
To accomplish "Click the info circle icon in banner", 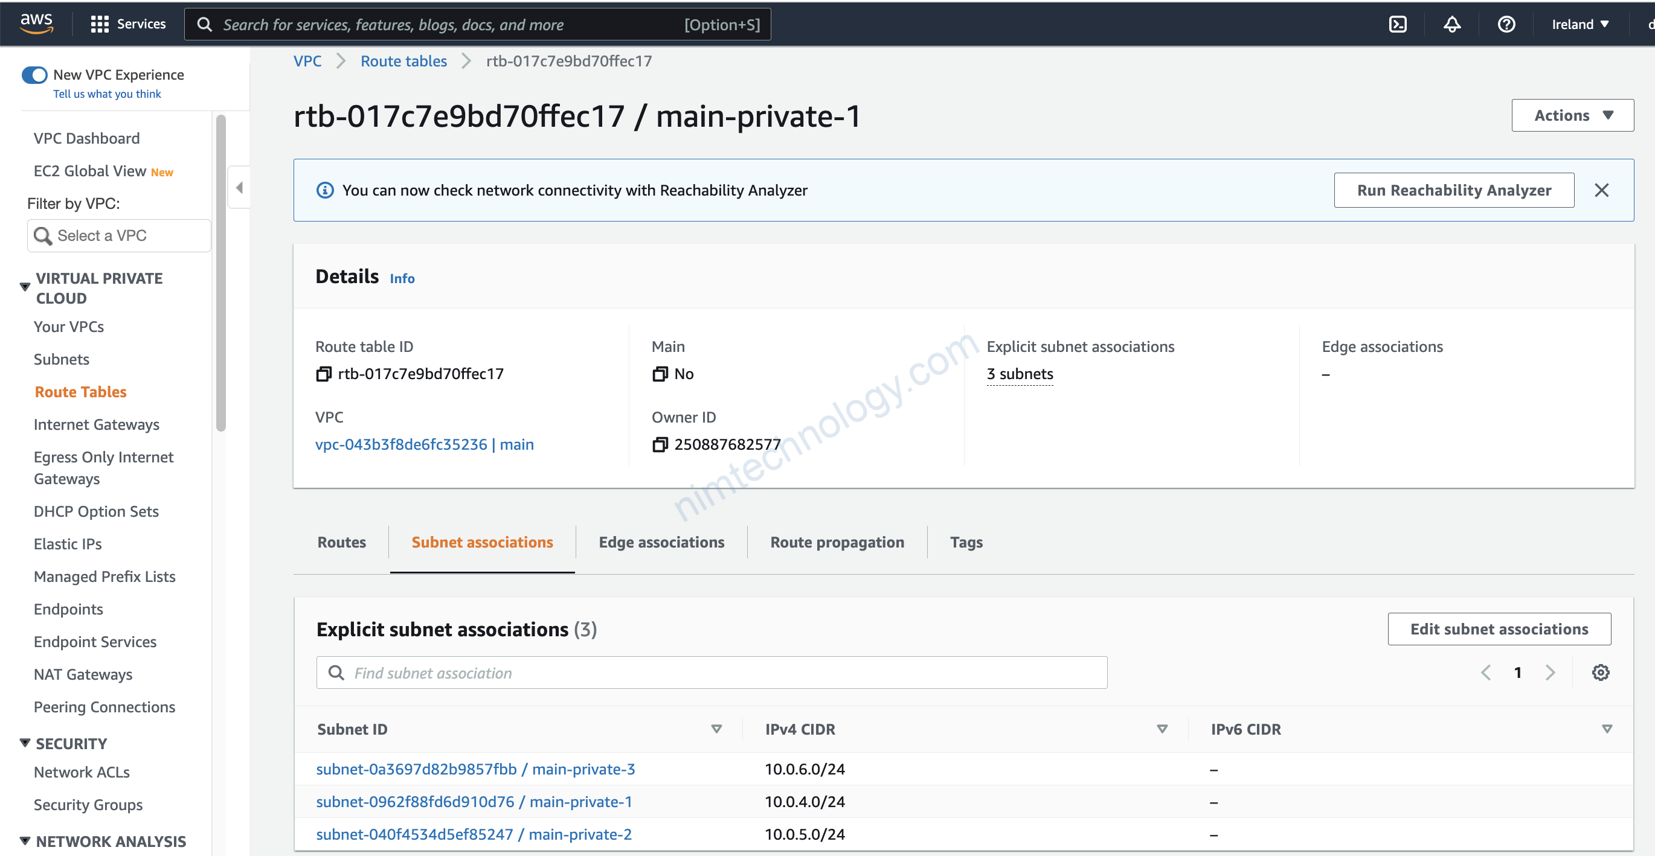I will [325, 190].
